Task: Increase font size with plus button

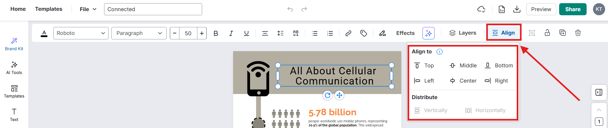Action: pos(202,33)
